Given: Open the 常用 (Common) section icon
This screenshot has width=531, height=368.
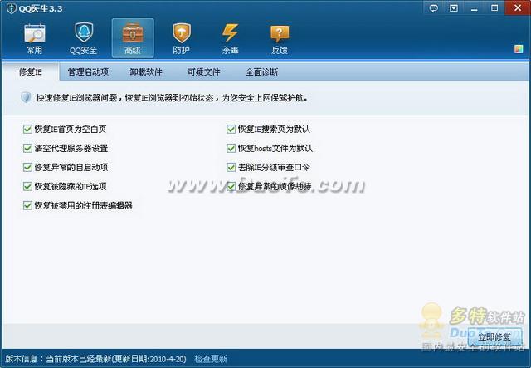Looking at the screenshot, I should [34, 37].
